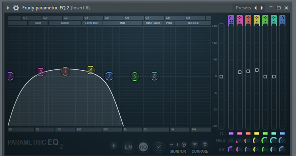This screenshot has height=156, width=296.
Task: Select band 7 blue node on the graph
Action: [x=109, y=76]
